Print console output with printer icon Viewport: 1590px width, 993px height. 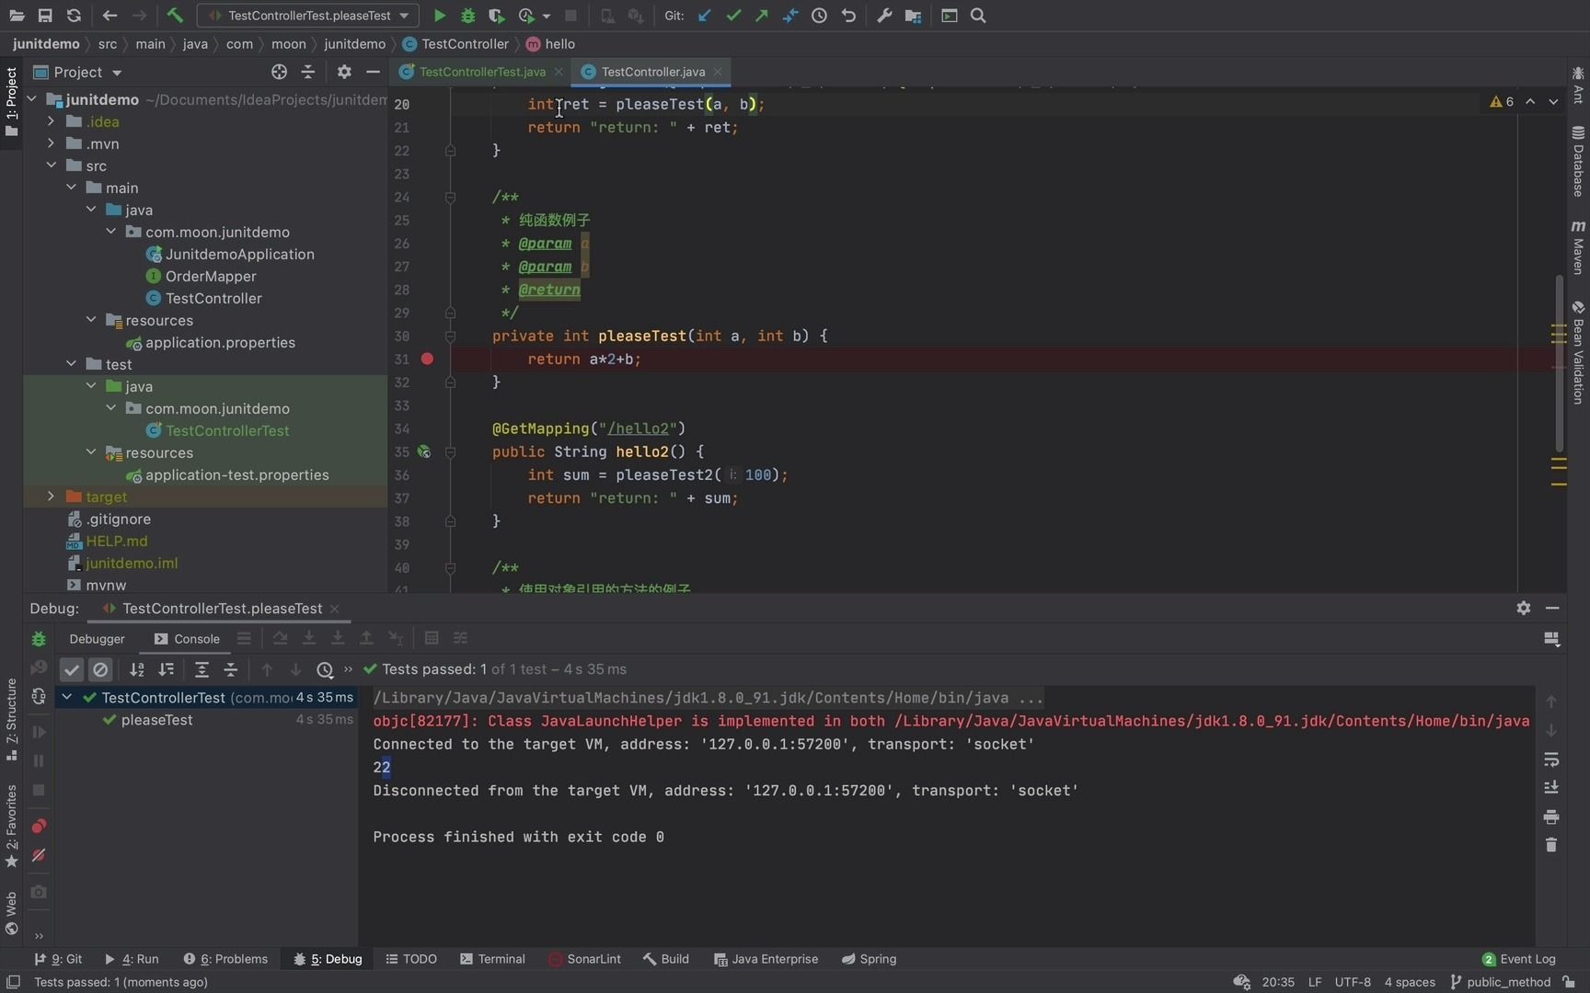(1551, 816)
